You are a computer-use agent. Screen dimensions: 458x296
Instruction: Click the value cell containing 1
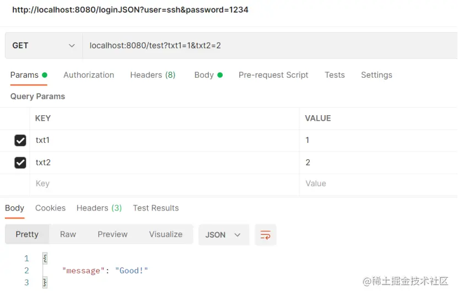[x=378, y=140]
